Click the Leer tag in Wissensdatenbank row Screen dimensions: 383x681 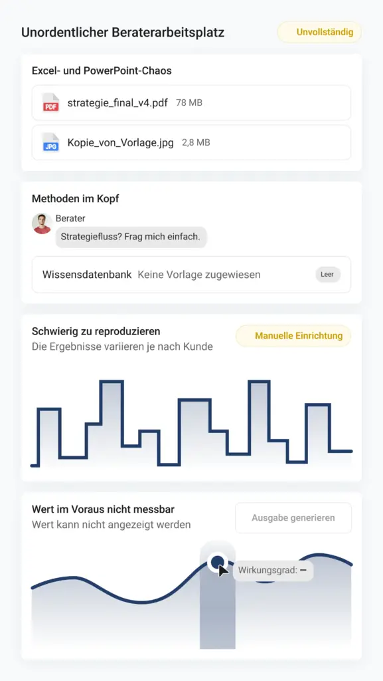coord(327,275)
